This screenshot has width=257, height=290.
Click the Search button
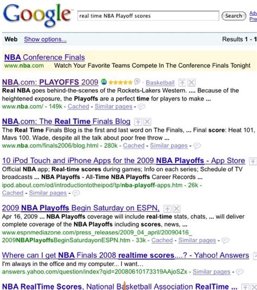point(234,16)
